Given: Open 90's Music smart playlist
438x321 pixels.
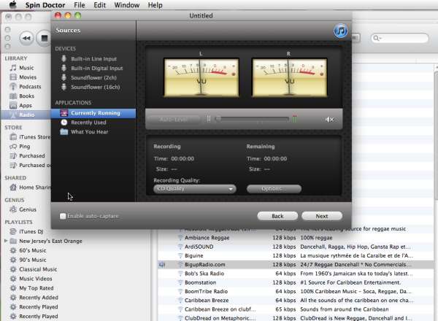Looking at the screenshot, I should 32,260.
